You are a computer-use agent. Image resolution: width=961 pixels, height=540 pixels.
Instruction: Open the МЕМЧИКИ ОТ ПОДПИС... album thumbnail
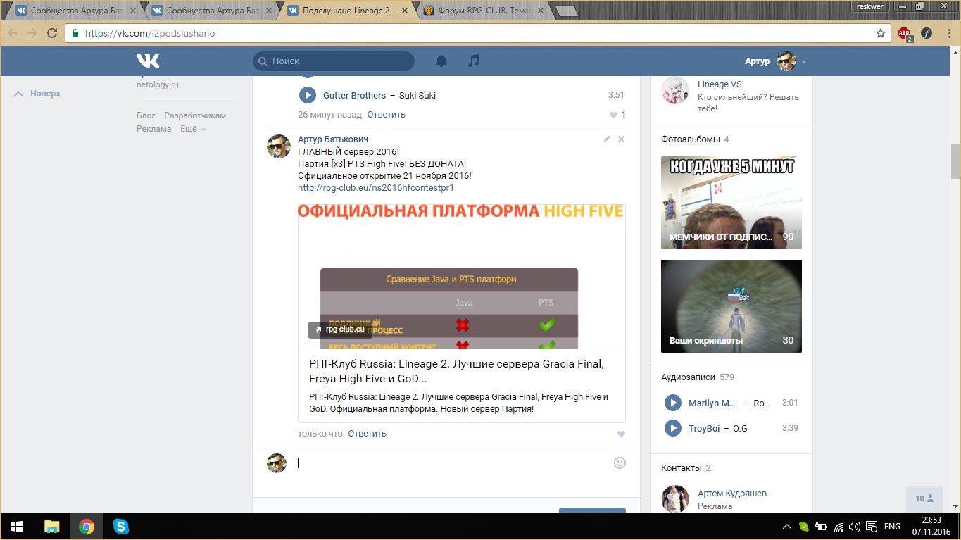point(731,203)
